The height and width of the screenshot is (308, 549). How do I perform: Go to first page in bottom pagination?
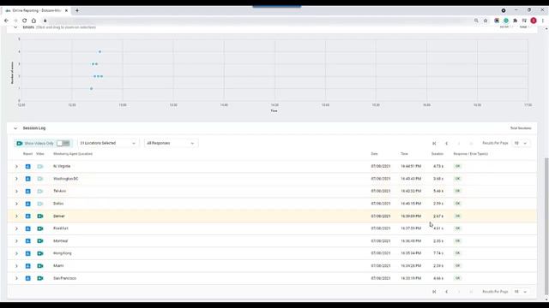point(434,292)
